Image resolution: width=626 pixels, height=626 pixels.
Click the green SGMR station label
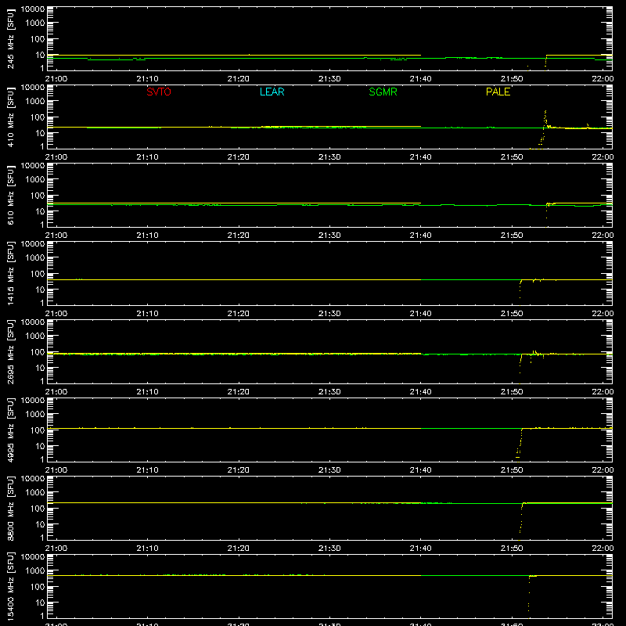pos(383,92)
